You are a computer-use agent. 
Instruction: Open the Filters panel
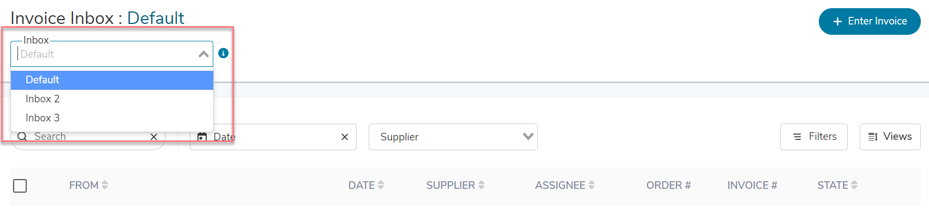(x=814, y=137)
